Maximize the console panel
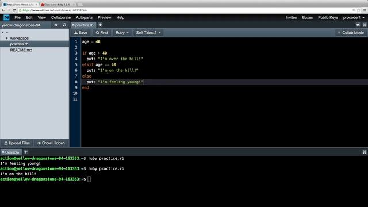Viewport: 368px width, 207px height. [365, 152]
